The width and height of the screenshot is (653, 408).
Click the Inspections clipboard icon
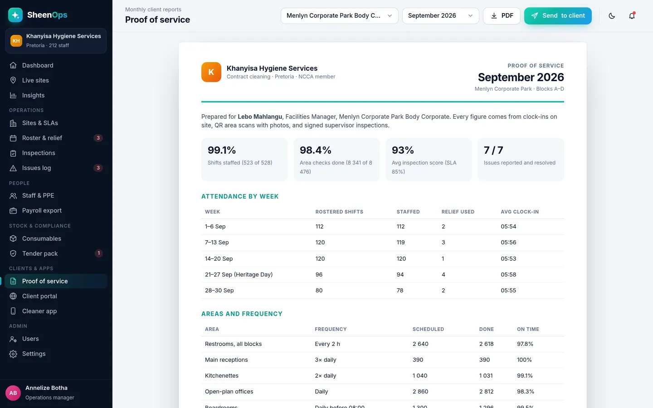coord(13,153)
